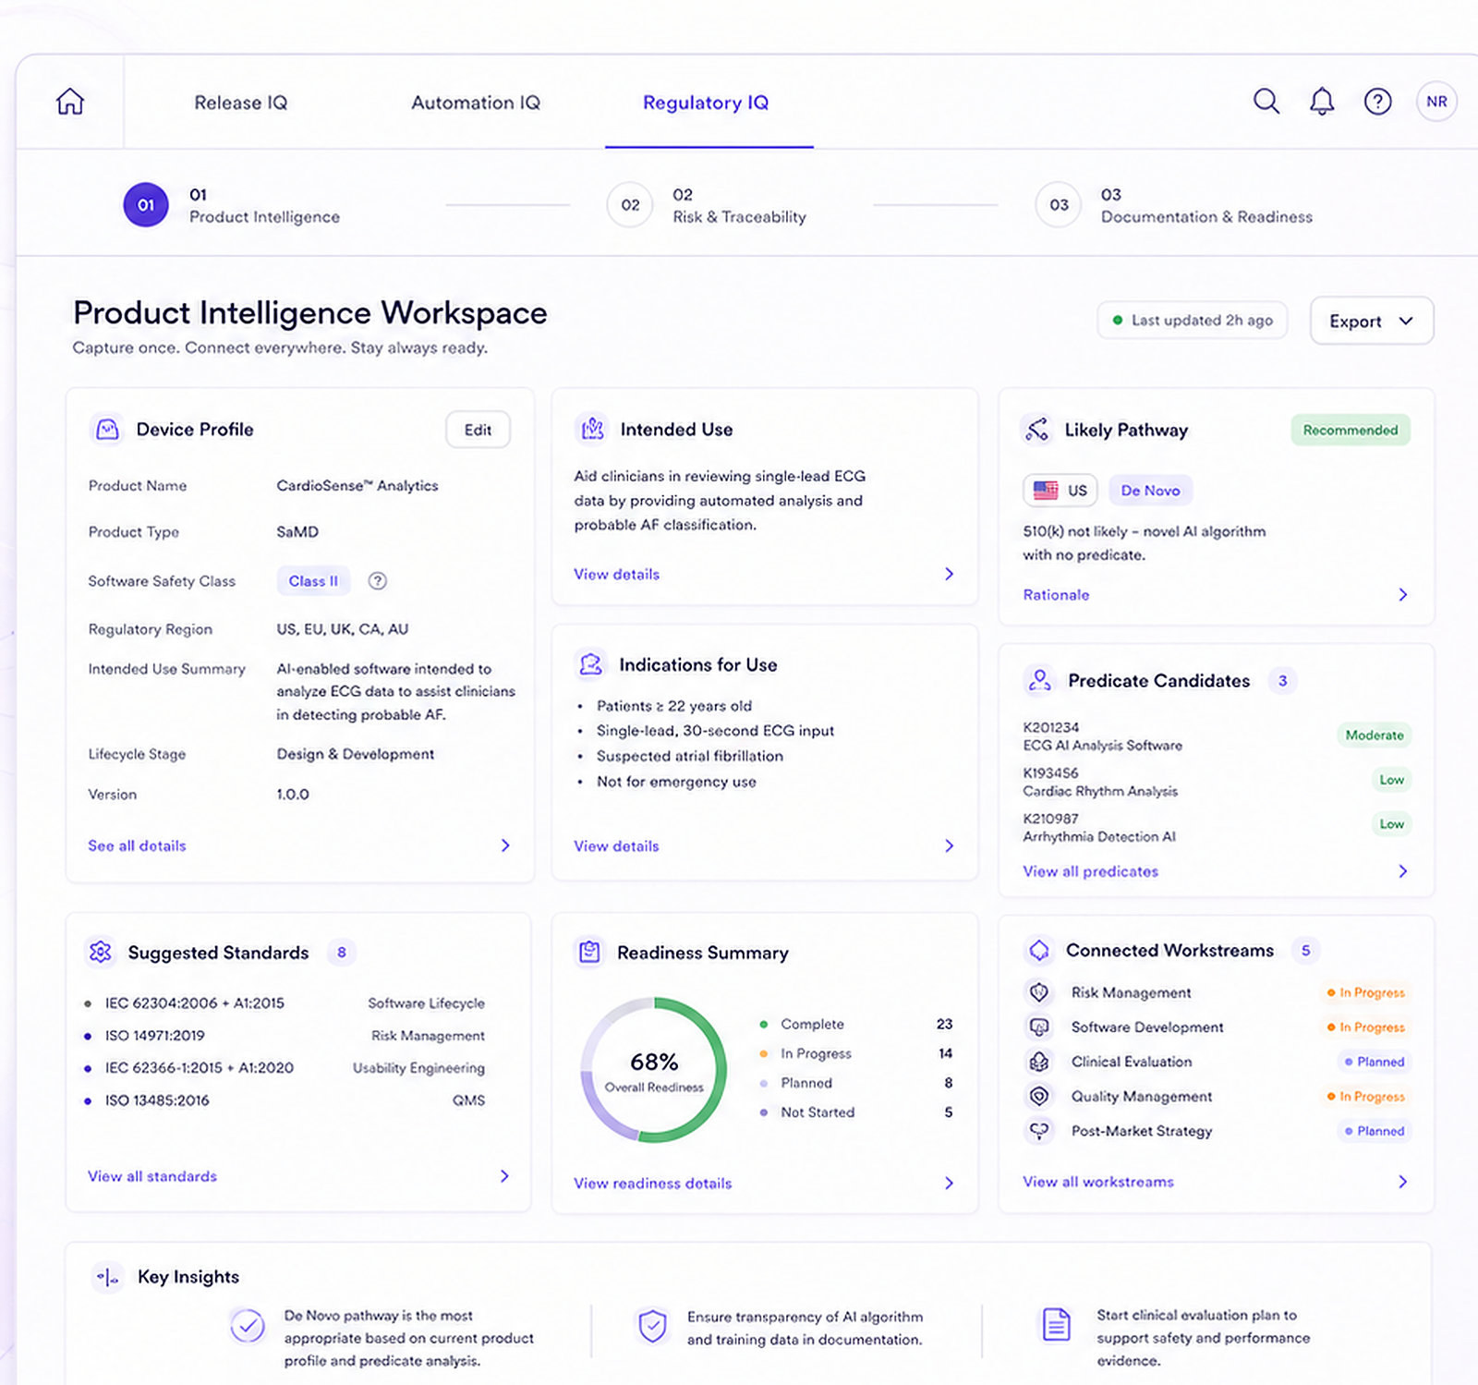Switch to the Release IQ tab
This screenshot has width=1478, height=1385.
click(241, 103)
